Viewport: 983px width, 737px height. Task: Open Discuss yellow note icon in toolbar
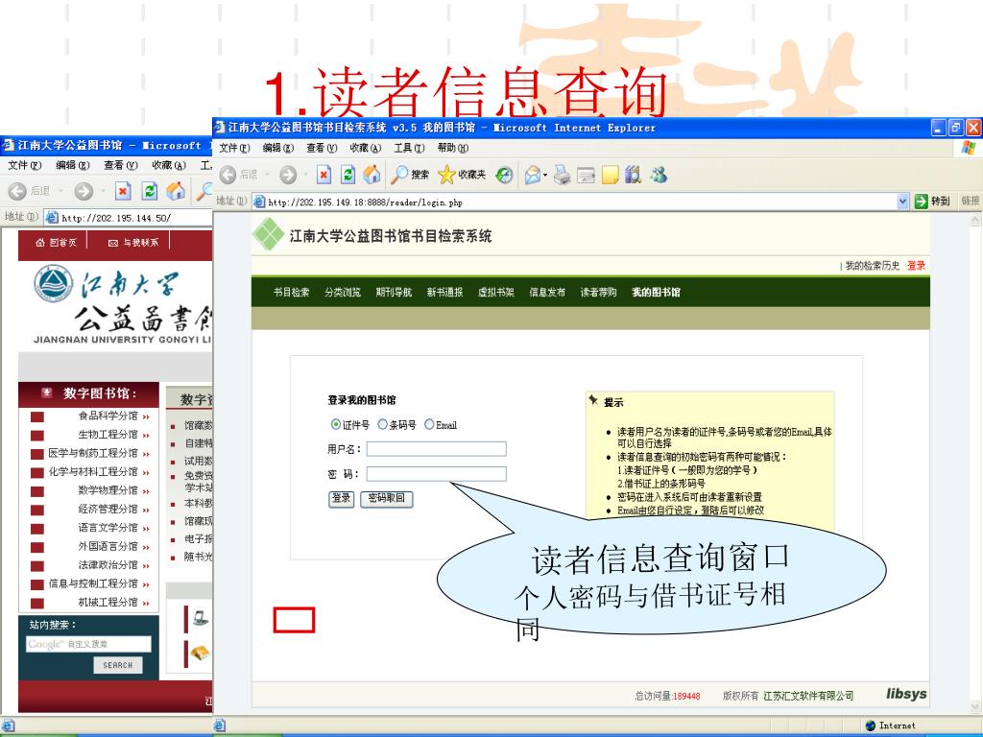[x=610, y=175]
